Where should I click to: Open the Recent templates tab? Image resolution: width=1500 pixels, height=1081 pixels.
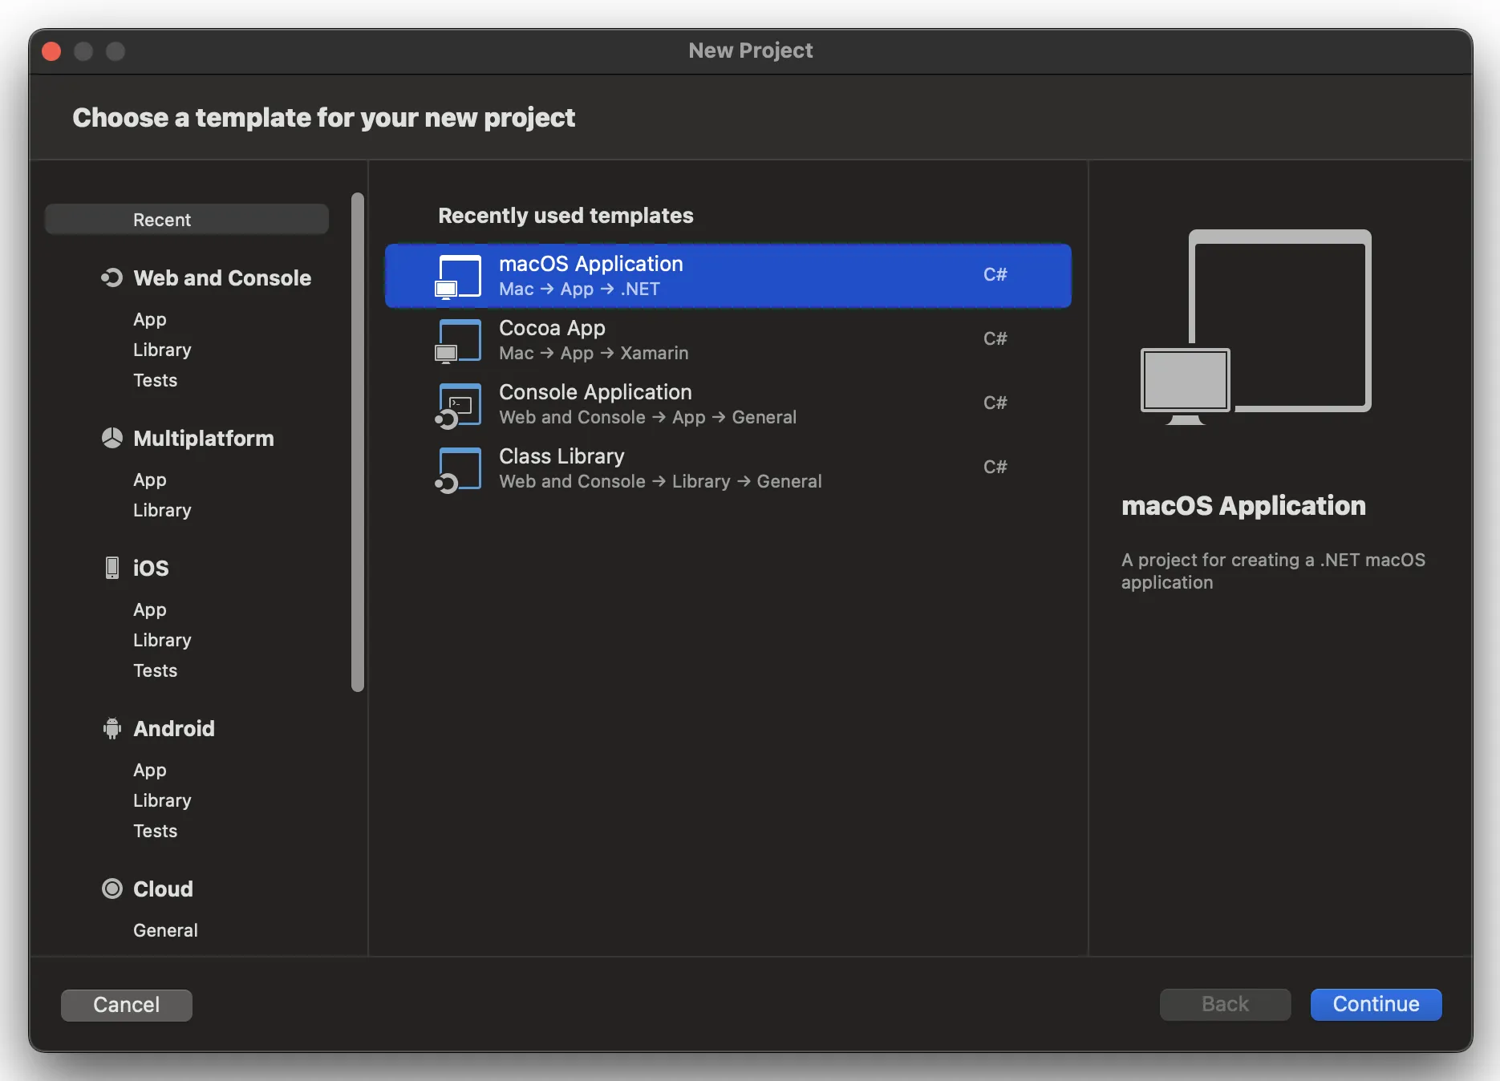(x=186, y=219)
